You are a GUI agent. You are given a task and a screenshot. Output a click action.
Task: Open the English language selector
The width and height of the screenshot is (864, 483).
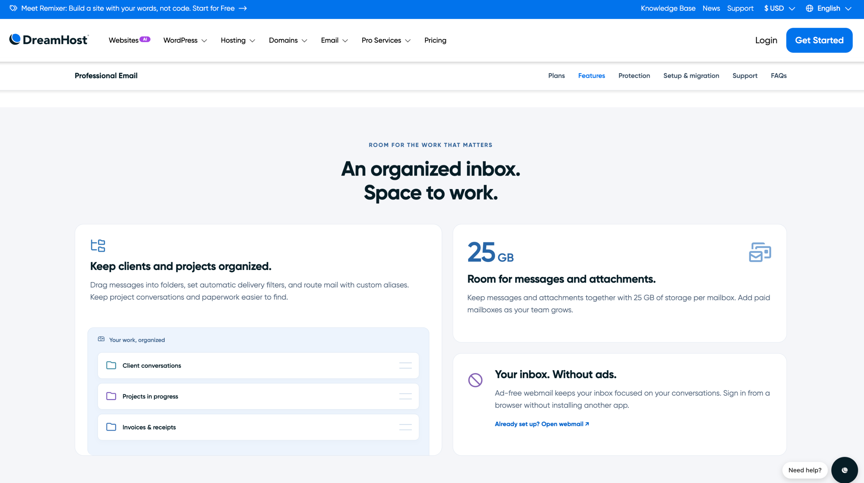click(829, 8)
